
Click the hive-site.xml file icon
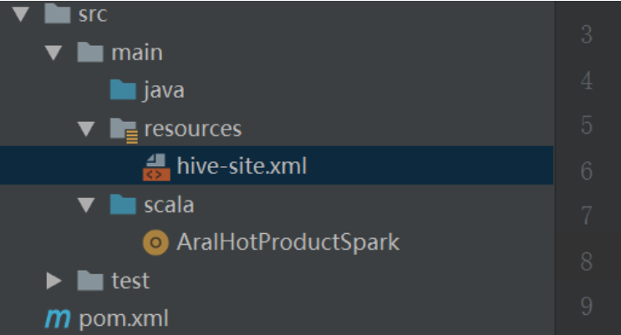(156, 166)
